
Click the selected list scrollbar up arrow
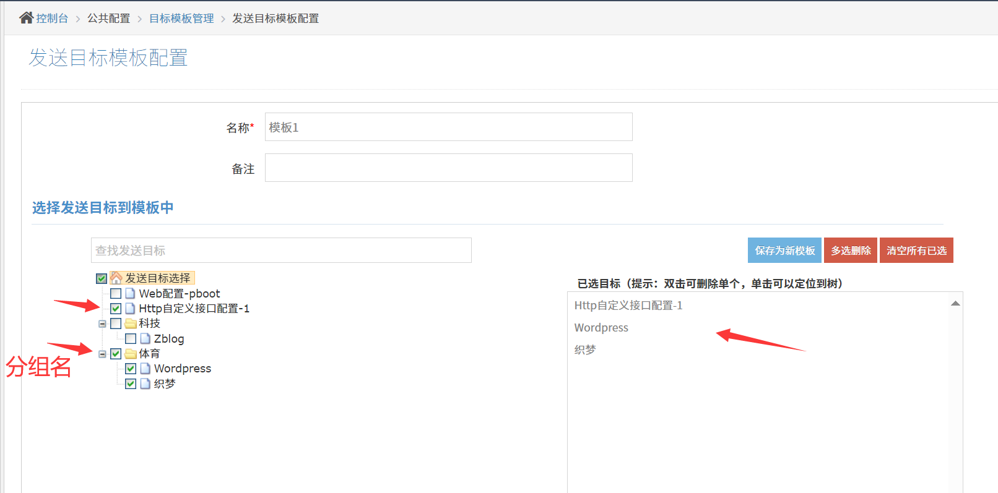[955, 303]
